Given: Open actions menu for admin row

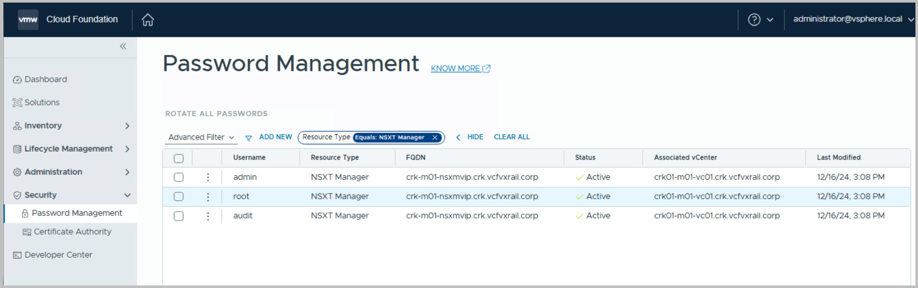Looking at the screenshot, I should 208,177.
